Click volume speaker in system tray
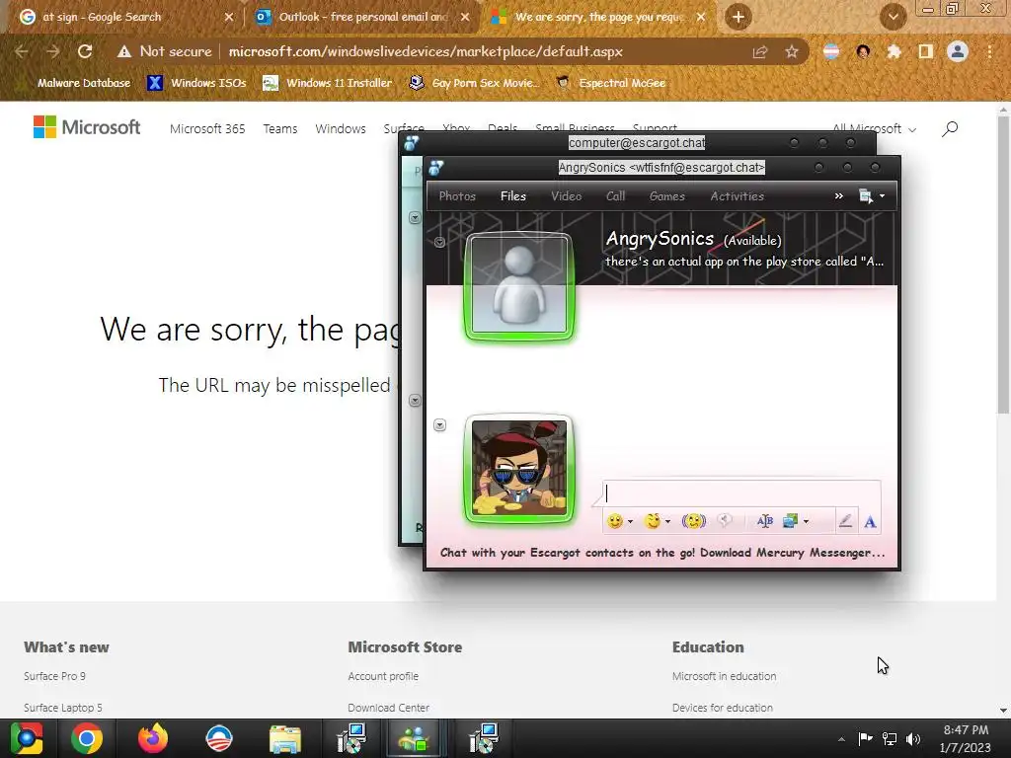This screenshot has width=1011, height=758. coord(913,738)
